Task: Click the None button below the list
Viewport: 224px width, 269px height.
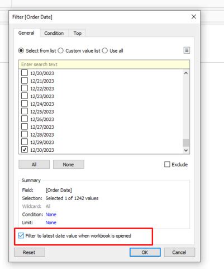Action: pyautogui.click(x=69, y=164)
